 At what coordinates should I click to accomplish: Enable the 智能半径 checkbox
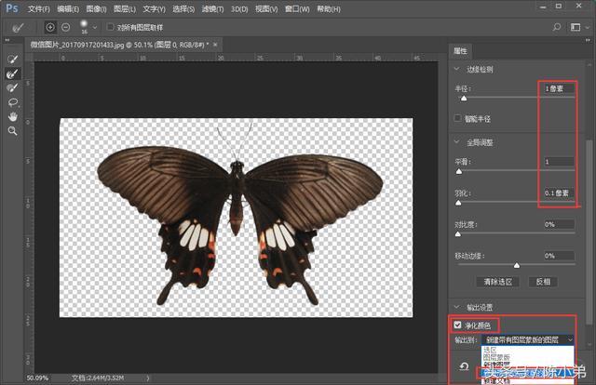[x=458, y=118]
